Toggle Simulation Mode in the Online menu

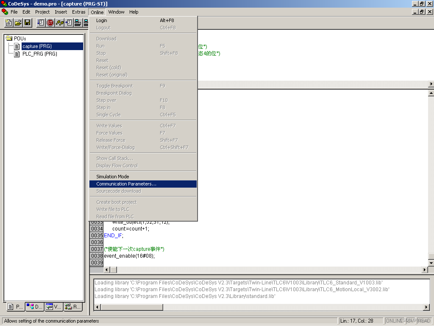pos(143,177)
